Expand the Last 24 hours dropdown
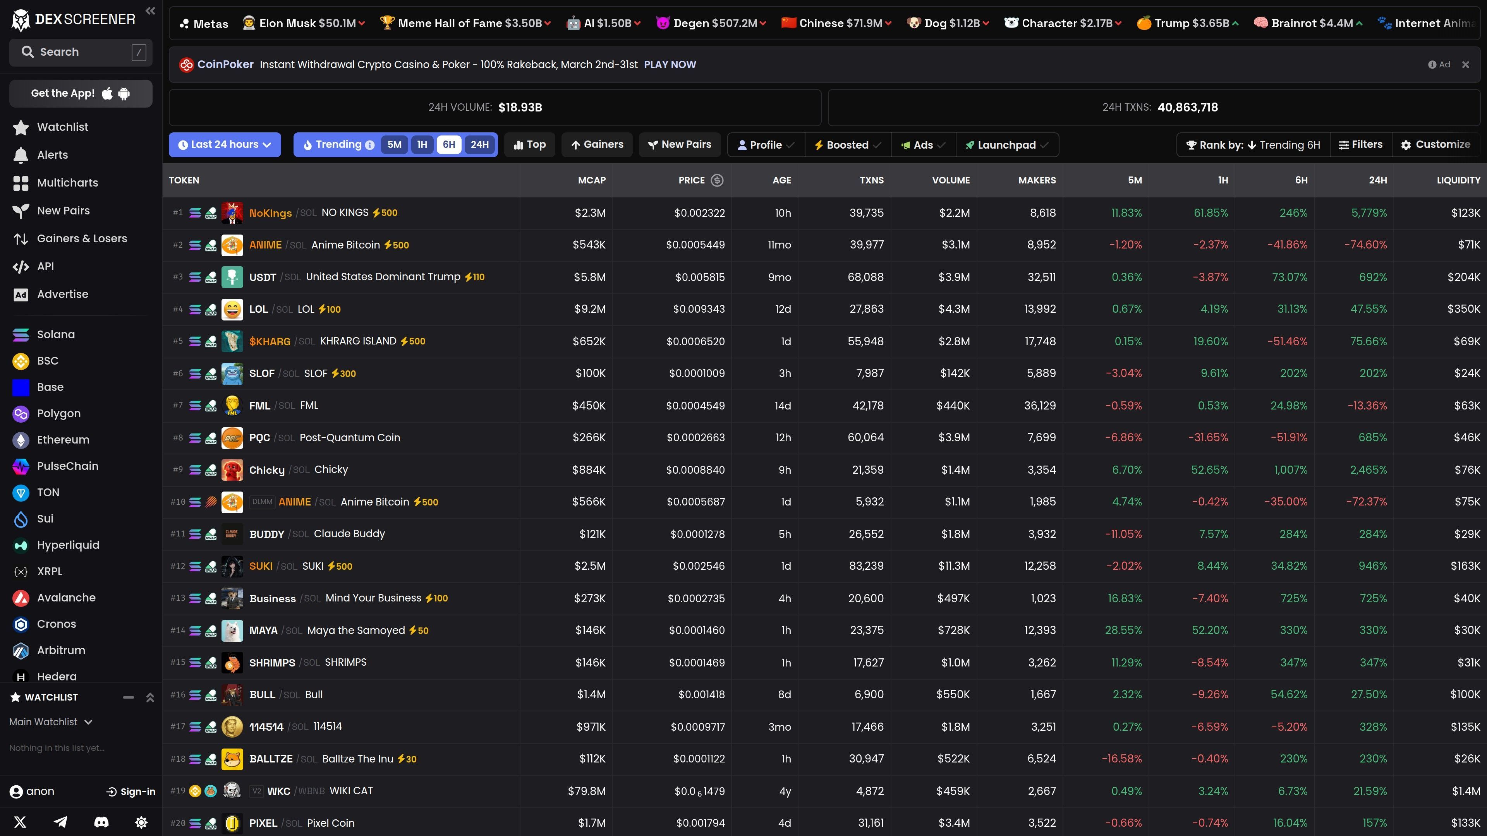The height and width of the screenshot is (836, 1487). 225,144
